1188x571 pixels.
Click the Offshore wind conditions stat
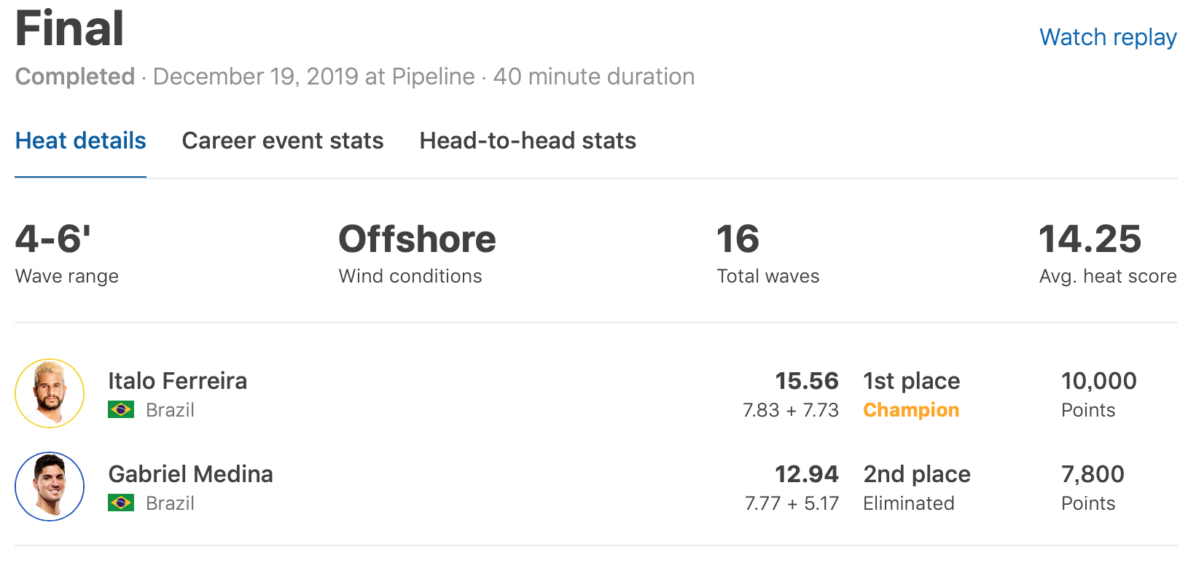pyautogui.click(x=417, y=240)
